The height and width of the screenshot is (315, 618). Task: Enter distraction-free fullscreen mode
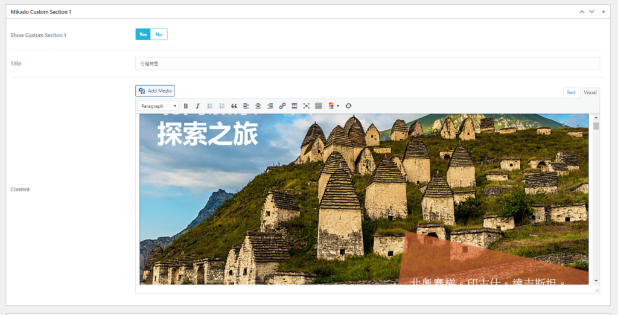[306, 106]
